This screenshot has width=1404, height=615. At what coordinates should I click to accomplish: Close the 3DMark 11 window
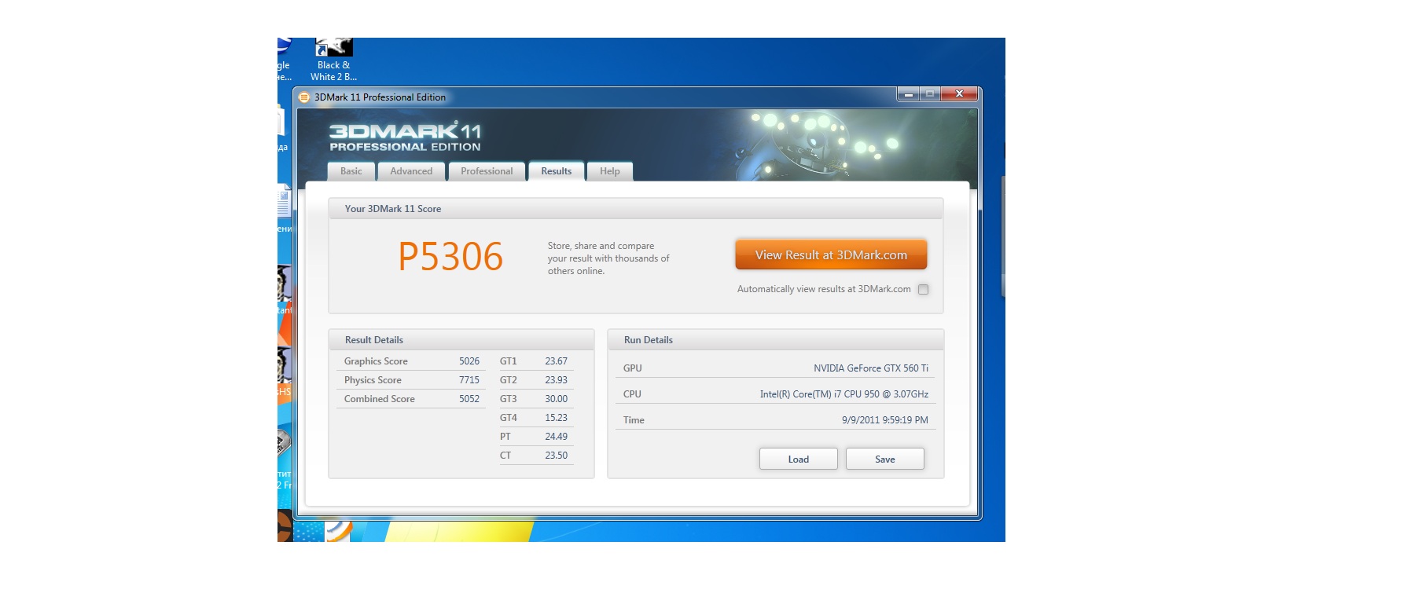[x=959, y=94]
